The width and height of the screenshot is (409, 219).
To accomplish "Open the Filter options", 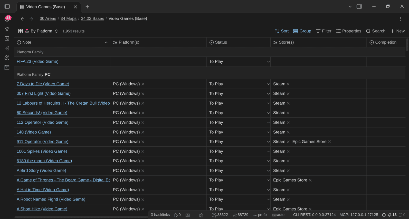I will pos(324,31).
